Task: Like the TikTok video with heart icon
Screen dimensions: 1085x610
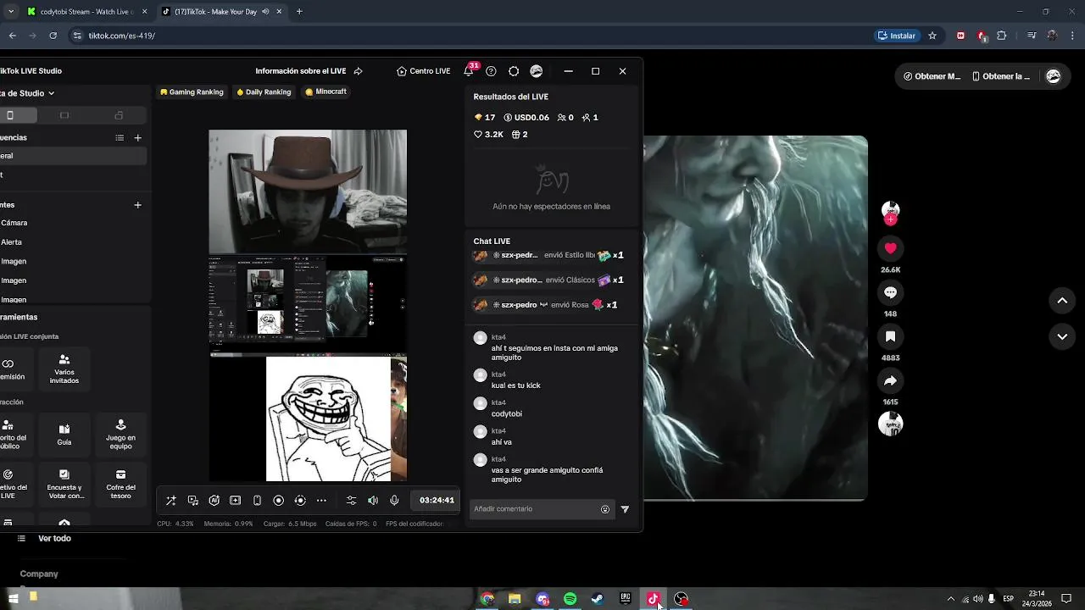Action: pyautogui.click(x=890, y=248)
